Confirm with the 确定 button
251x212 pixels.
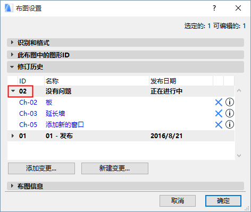223,201
